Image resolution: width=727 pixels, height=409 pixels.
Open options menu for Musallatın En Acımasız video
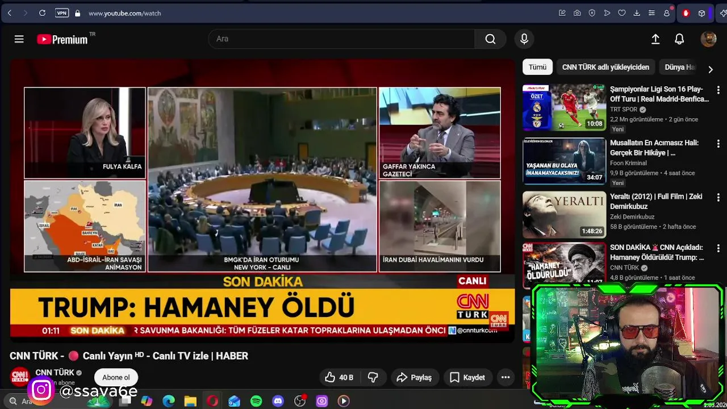[718, 144]
